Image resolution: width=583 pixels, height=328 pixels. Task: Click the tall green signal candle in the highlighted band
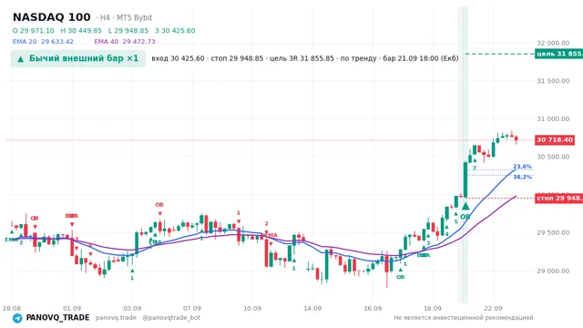pos(465,179)
